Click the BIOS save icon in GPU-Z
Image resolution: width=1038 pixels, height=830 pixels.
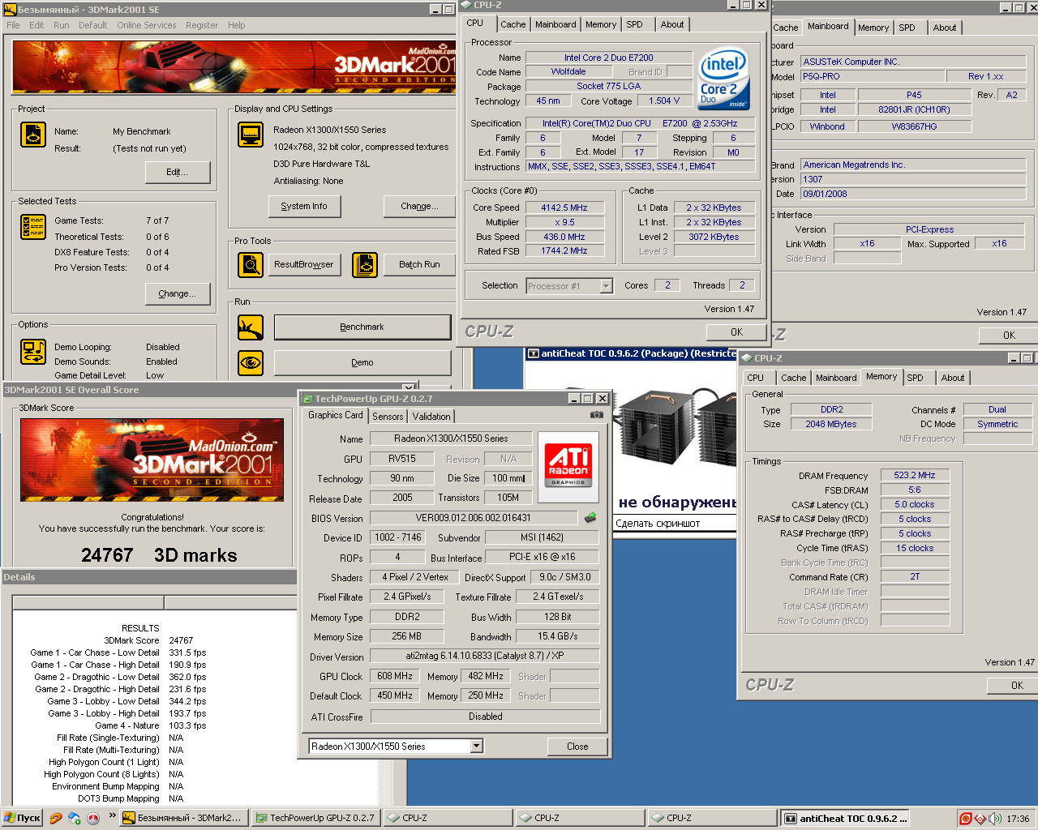pos(590,517)
